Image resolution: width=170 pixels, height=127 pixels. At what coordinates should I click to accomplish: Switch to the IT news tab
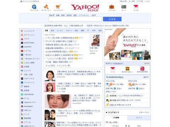88,31
